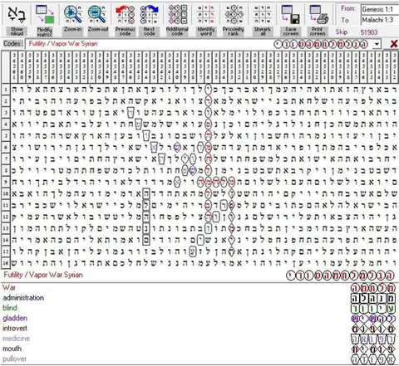Click the Proximity rank label button

click(x=234, y=32)
